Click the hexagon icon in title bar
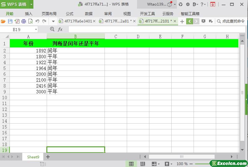 188,4
